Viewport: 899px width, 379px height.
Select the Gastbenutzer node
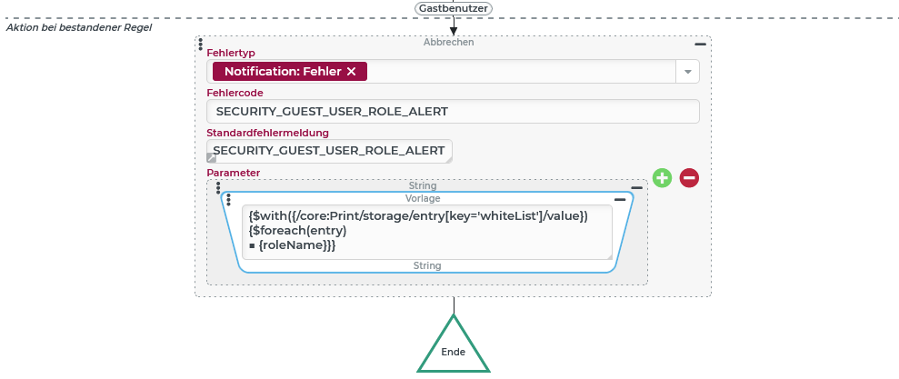(x=453, y=8)
